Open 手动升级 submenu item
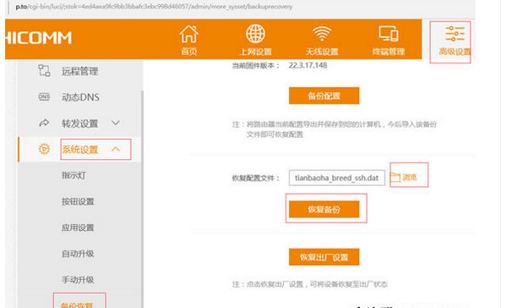 [x=78, y=279]
